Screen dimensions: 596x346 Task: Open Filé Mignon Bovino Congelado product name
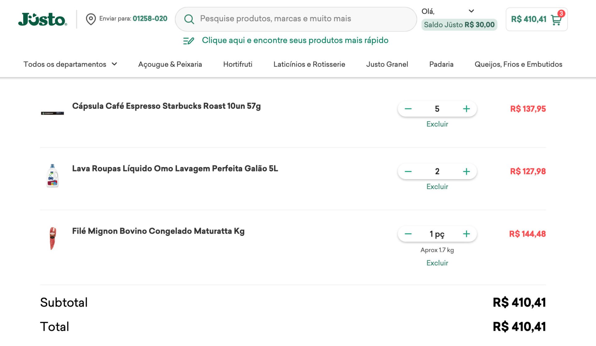[x=158, y=231]
